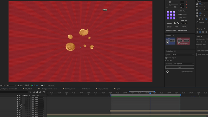
Task: Click the descending sequence stairs icon
Action: (178, 23)
